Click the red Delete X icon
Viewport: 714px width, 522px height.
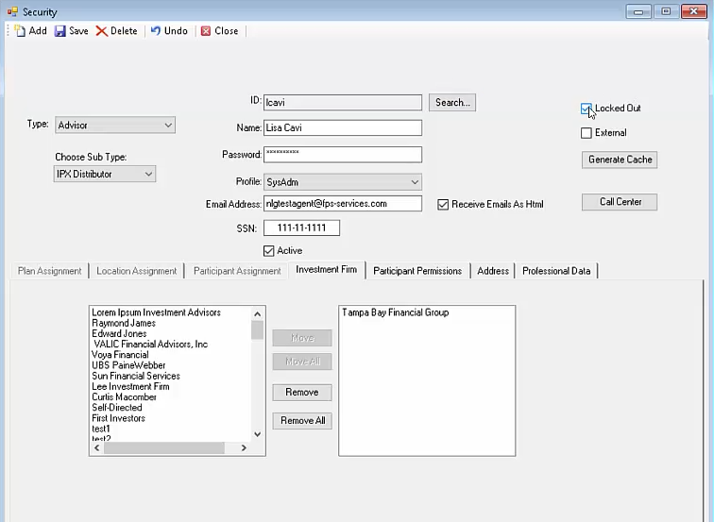(101, 31)
